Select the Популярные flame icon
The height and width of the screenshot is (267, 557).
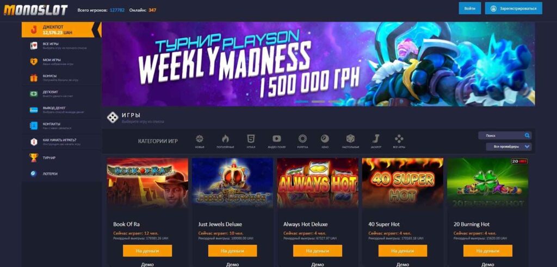225,138
